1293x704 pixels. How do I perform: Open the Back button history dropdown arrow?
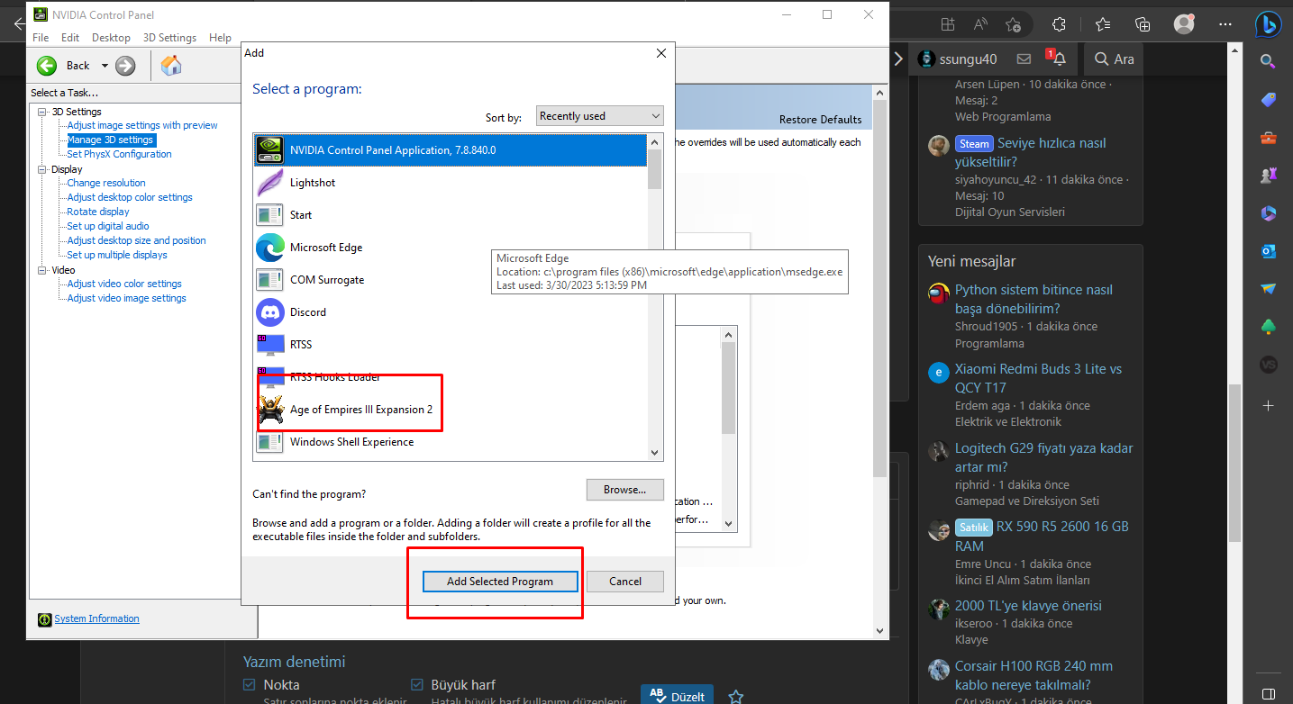pyautogui.click(x=105, y=66)
